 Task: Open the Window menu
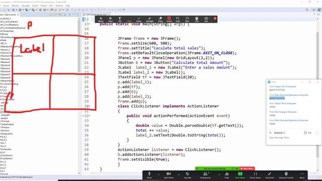[59, 6]
